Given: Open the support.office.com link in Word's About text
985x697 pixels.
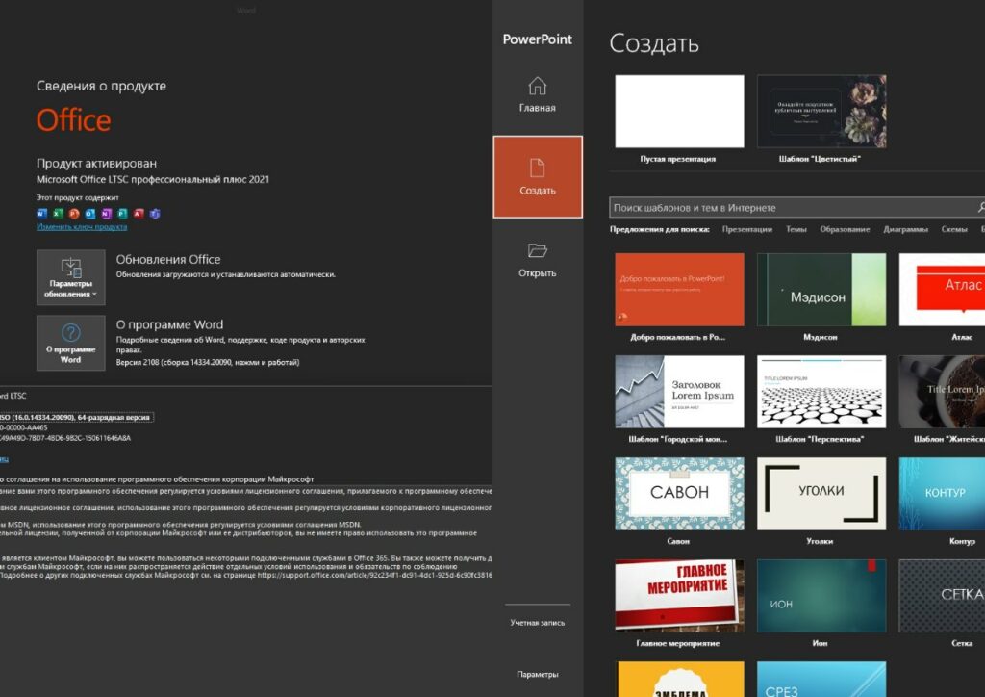Looking at the screenshot, I should click(x=374, y=575).
